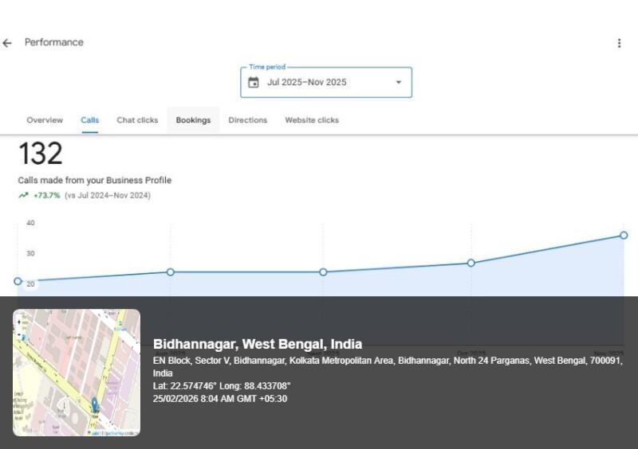Click the first data point on the chart
Image resolution: width=638 pixels, height=449 pixels.
click(18, 281)
